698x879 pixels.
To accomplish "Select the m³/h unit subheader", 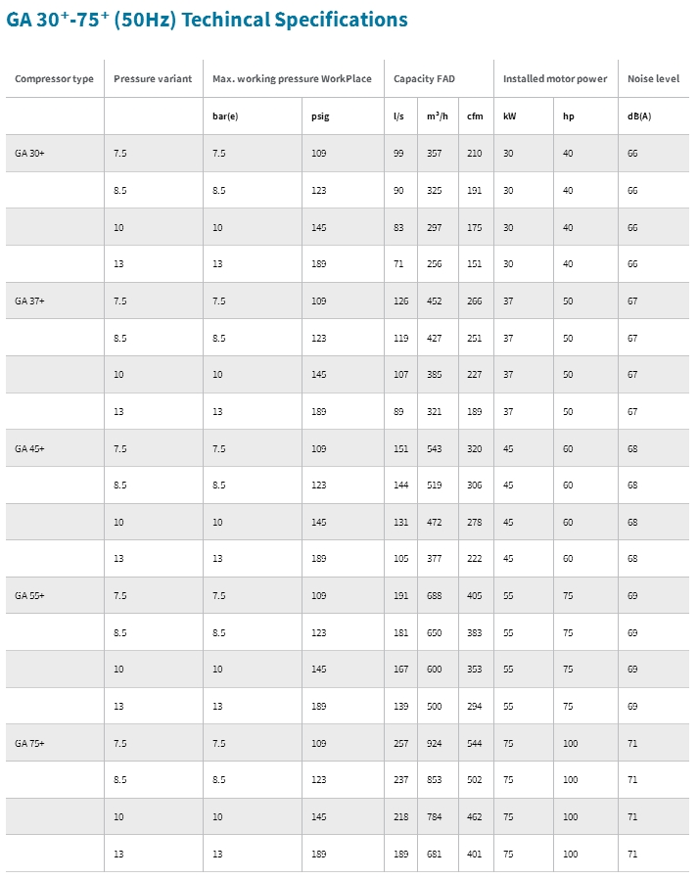I will click(438, 116).
